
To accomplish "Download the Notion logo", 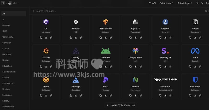I will pyautogui.click(x=195, y=38).
